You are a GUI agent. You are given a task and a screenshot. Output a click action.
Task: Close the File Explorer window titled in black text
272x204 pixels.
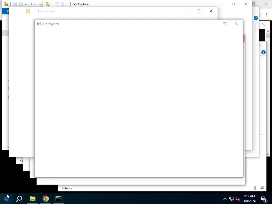pyautogui.click(x=246, y=4)
